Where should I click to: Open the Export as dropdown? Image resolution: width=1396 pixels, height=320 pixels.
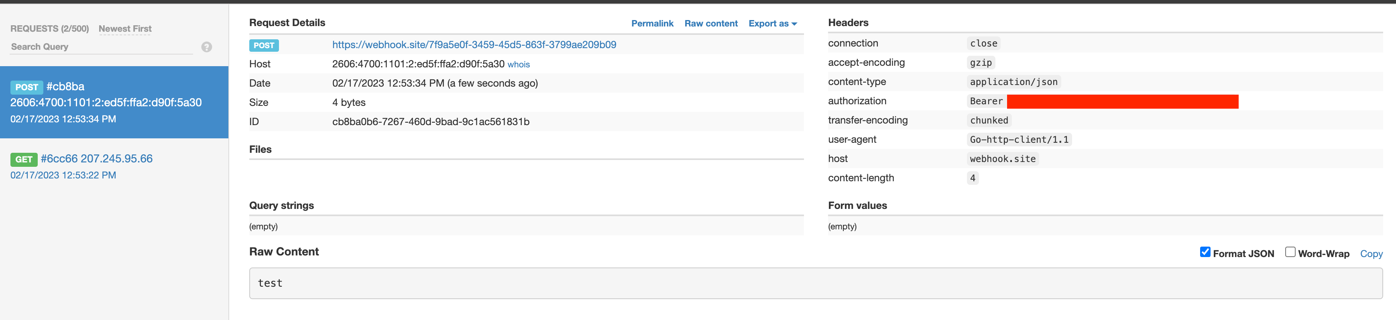click(772, 24)
